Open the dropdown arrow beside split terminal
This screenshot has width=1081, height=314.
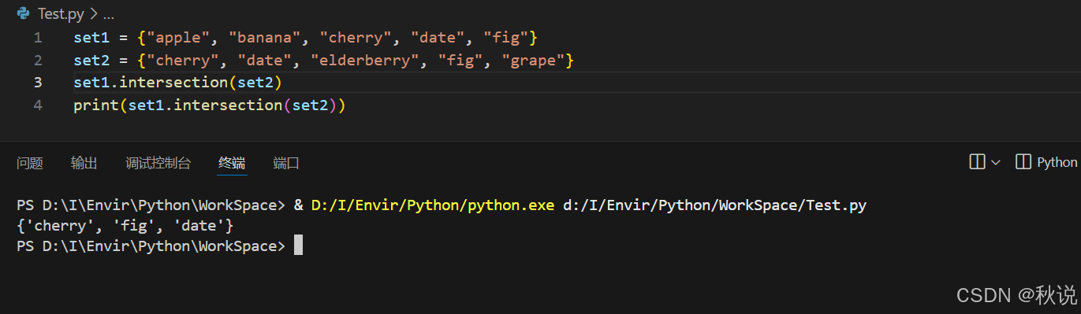coord(995,162)
